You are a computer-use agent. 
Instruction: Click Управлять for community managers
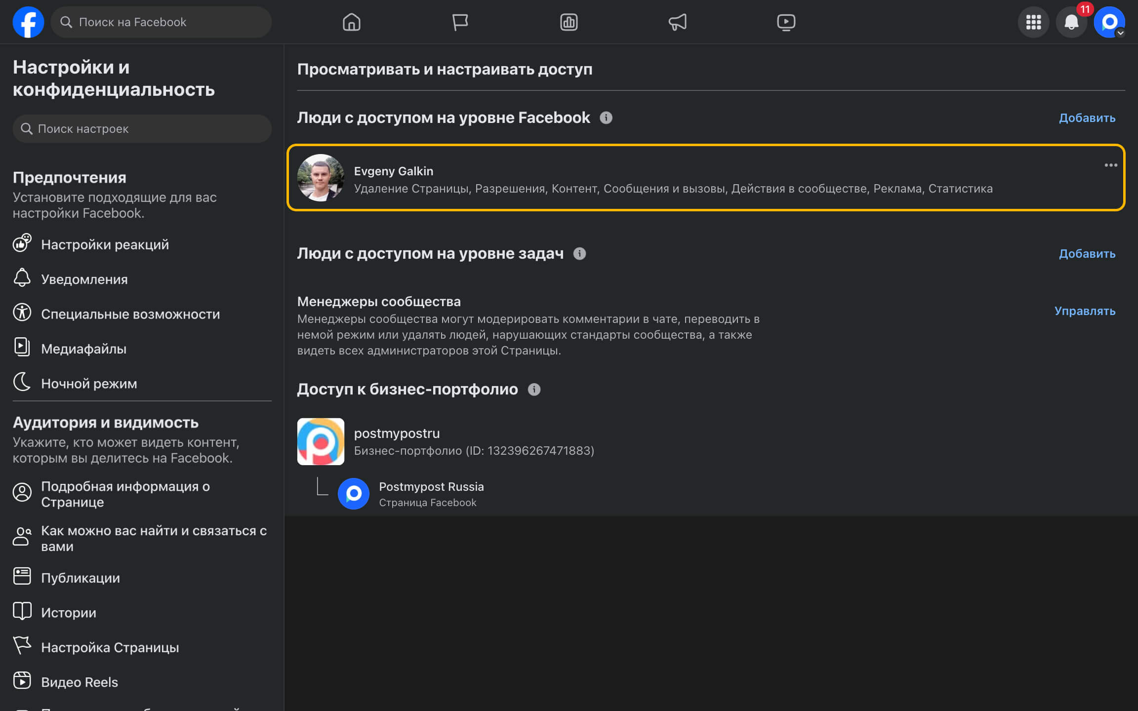(1085, 311)
